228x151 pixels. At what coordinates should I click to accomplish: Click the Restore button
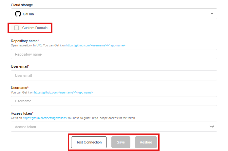click(146, 143)
